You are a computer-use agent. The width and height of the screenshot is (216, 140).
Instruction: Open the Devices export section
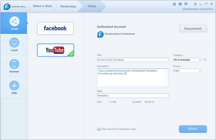point(14,66)
